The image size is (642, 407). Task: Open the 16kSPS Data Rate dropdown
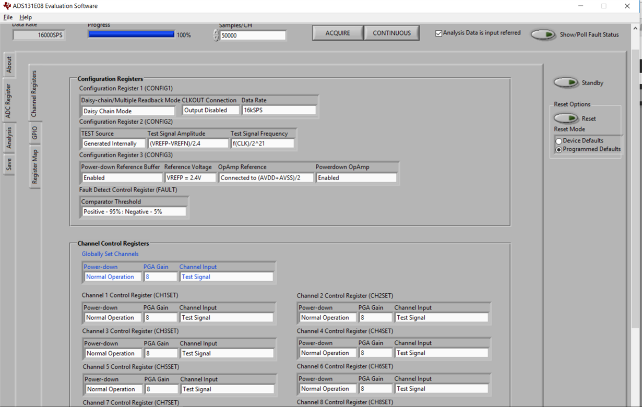pyautogui.click(x=279, y=110)
